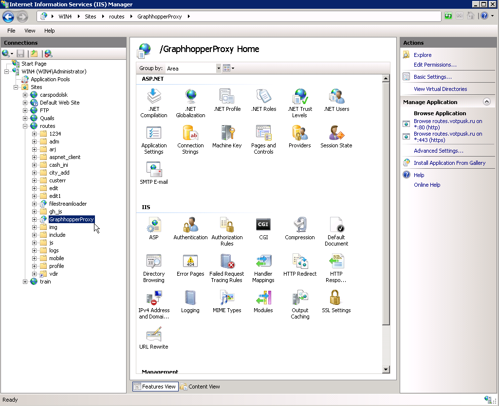Open the HTTP Redirect feature
The height and width of the screenshot is (406, 499).
coord(300,265)
